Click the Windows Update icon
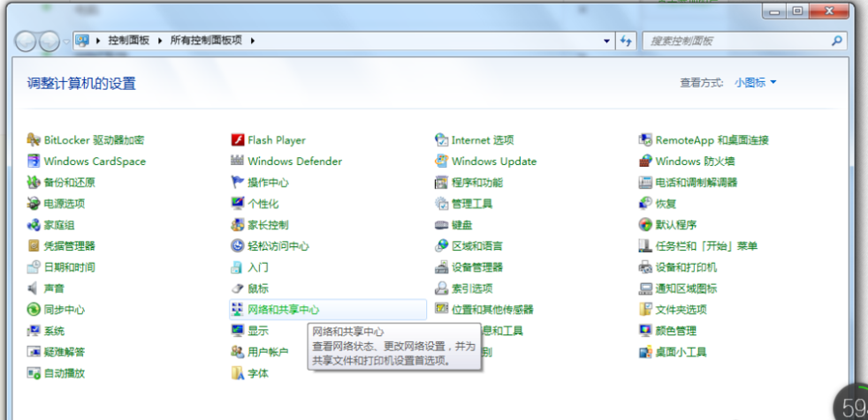 pyautogui.click(x=442, y=161)
